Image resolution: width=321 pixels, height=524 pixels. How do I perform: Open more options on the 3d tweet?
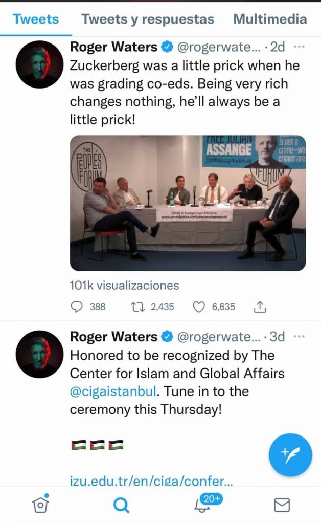tap(300, 337)
